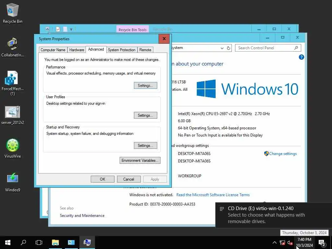Click the WORKGROUP value text

click(189, 176)
